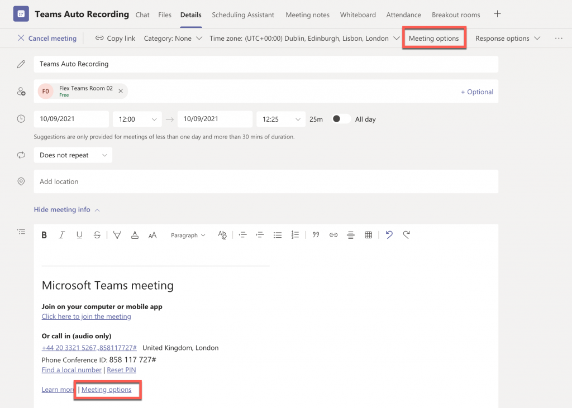Open font color tool
This screenshot has width=572, height=408.
click(135, 235)
